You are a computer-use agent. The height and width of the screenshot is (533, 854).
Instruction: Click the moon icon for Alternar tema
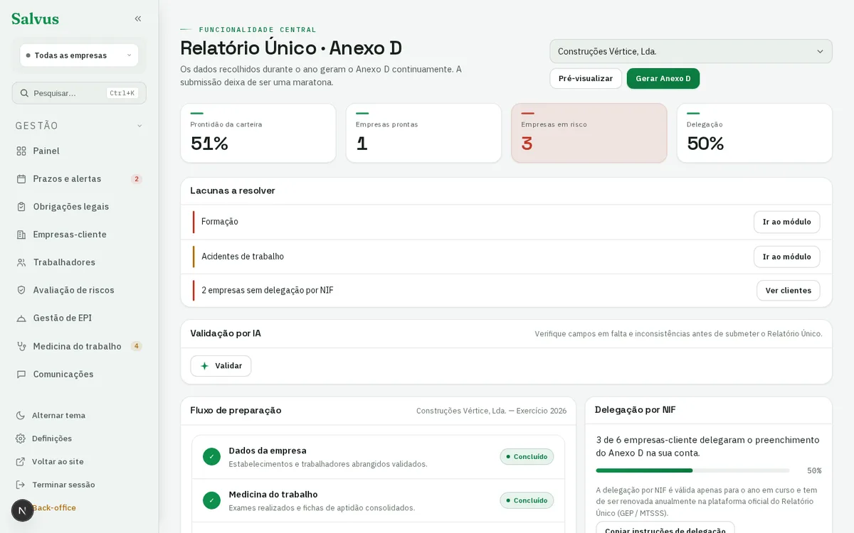point(21,415)
